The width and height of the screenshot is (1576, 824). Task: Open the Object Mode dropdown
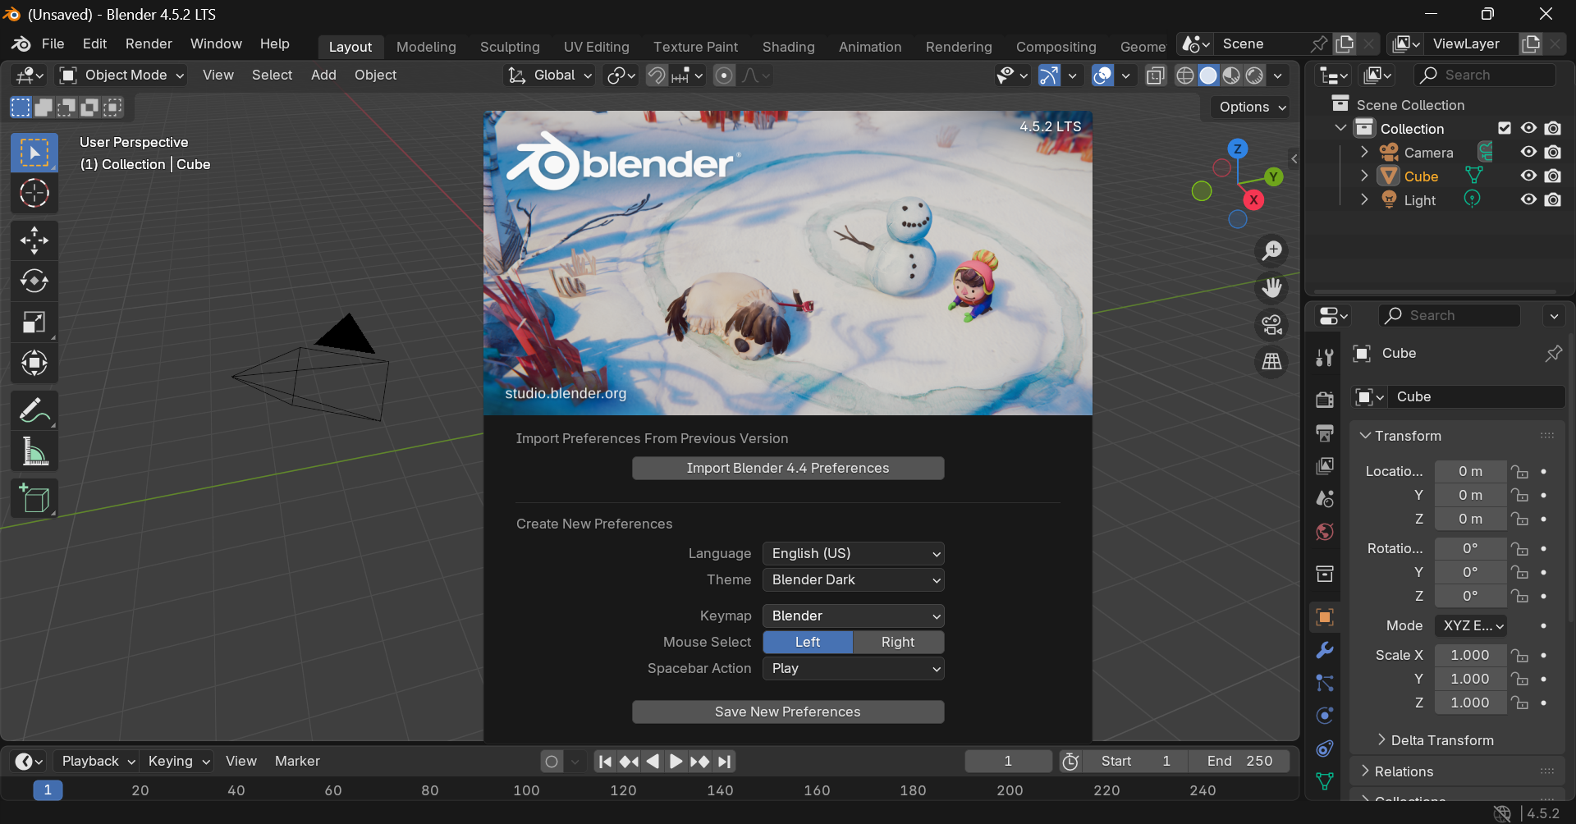(121, 76)
